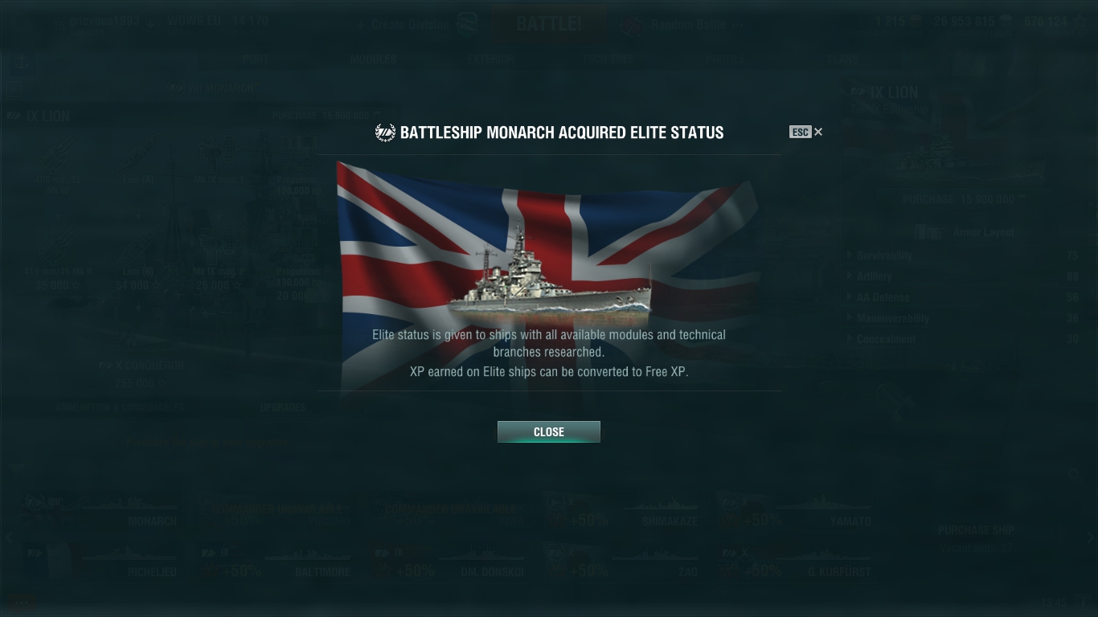Toggle the Armor Layout view
Screen dimensions: 1098x617
965,232
